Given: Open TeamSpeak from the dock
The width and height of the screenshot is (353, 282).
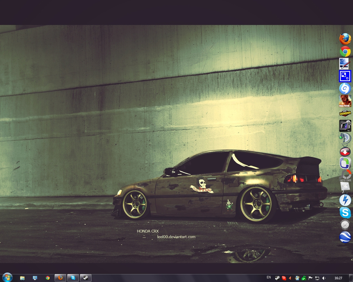Looking at the screenshot, I should 345,138.
